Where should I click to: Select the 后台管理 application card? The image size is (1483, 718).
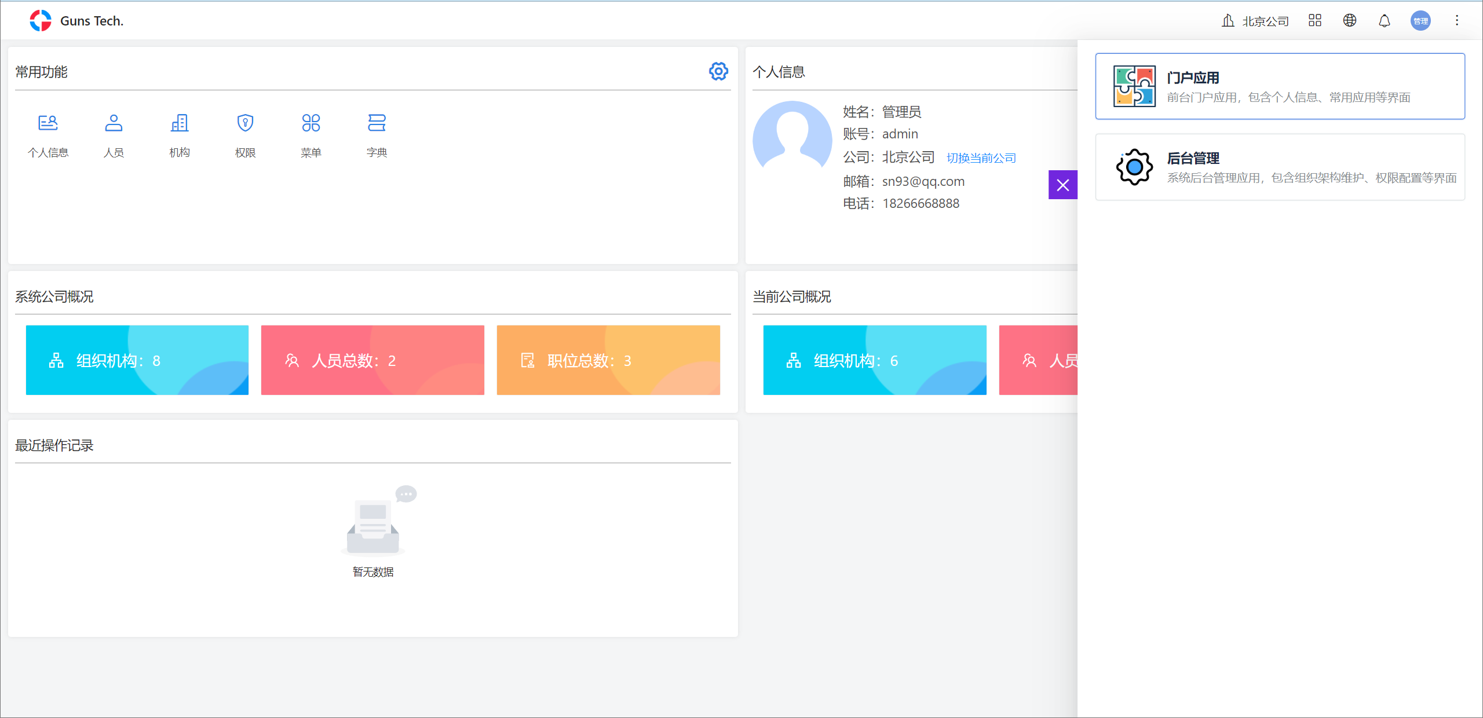tap(1280, 167)
